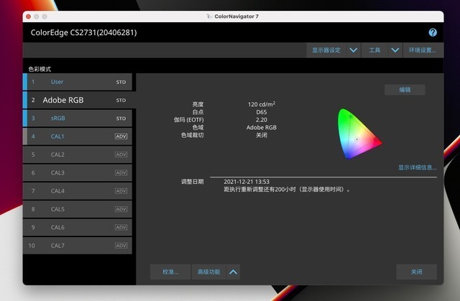This screenshot has height=301, width=460.
Task: Click the 显示器设定 button
Action: click(326, 50)
